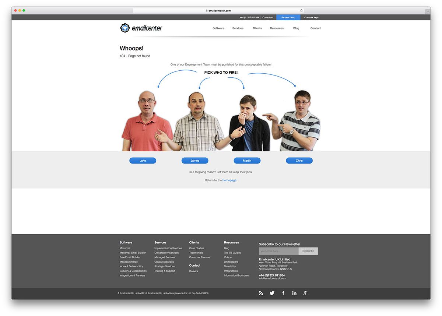Click the footer phone number +44 (0)1327 811884
This screenshot has height=316, width=442.
(272, 275)
